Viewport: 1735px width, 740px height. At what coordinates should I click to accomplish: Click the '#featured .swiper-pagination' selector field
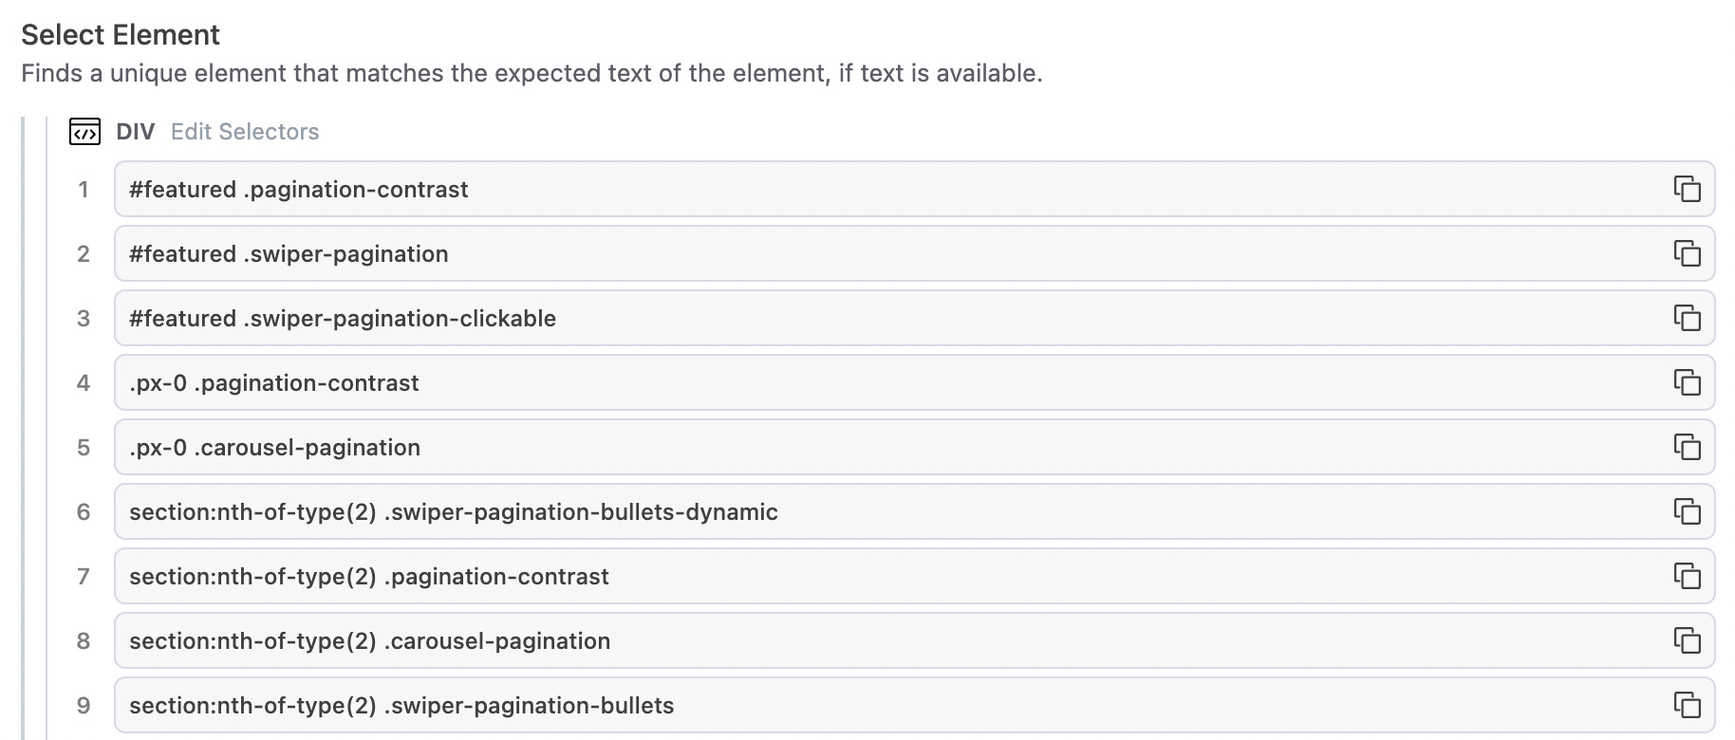tap(854, 253)
